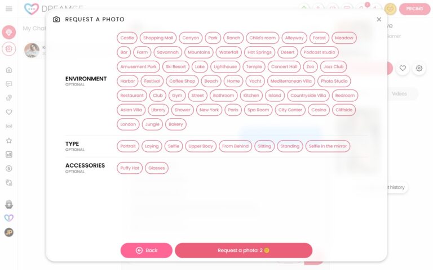
Task: Open the gear settings icon
Action: point(419,68)
